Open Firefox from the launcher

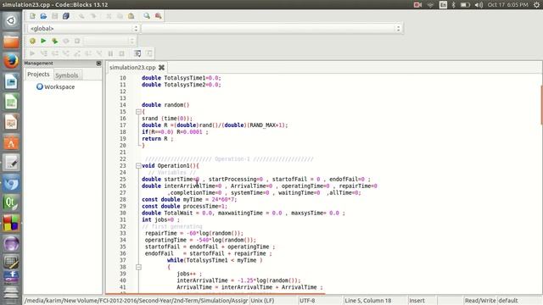coord(11,62)
